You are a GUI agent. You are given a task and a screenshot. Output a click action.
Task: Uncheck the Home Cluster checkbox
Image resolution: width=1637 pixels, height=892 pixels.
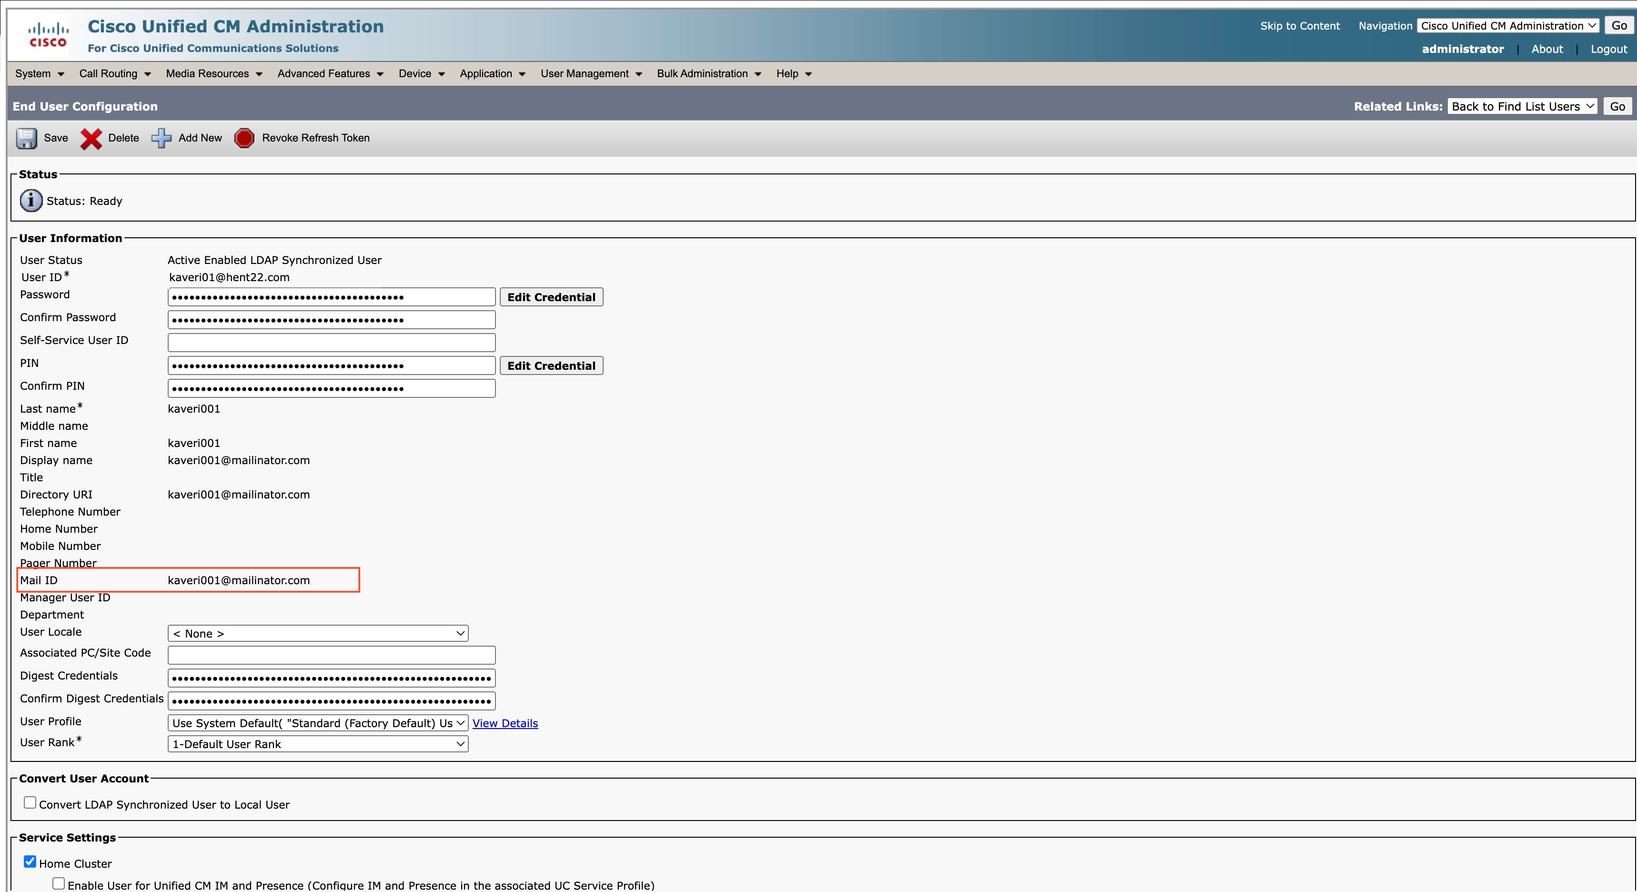click(30, 862)
